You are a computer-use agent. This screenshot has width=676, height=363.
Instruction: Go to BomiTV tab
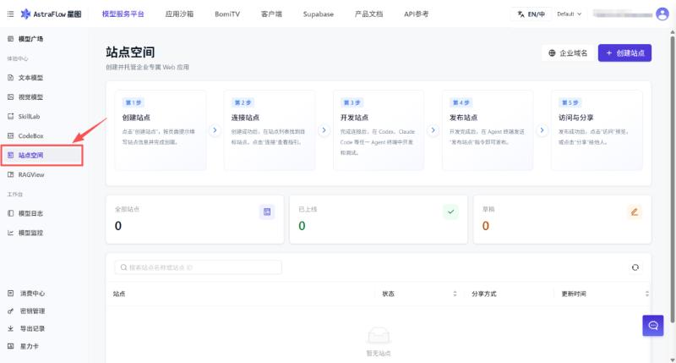(x=227, y=14)
